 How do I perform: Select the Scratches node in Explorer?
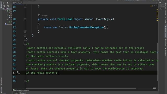pos(9,24)
